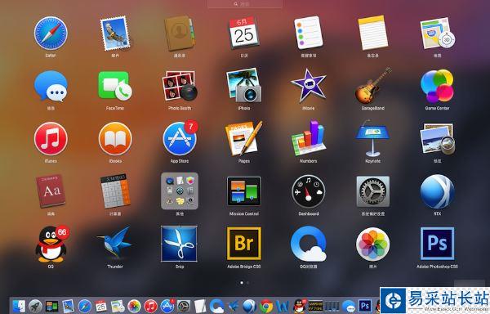Launch Adobe Bridge CS6
Viewport: 490px width, 314px height.
pyautogui.click(x=244, y=244)
